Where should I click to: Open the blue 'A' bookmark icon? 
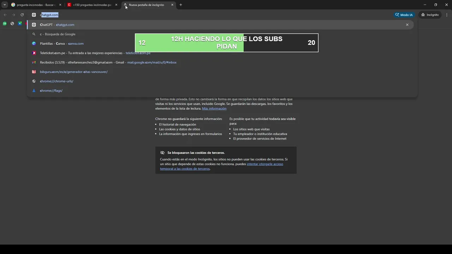coord(20,24)
